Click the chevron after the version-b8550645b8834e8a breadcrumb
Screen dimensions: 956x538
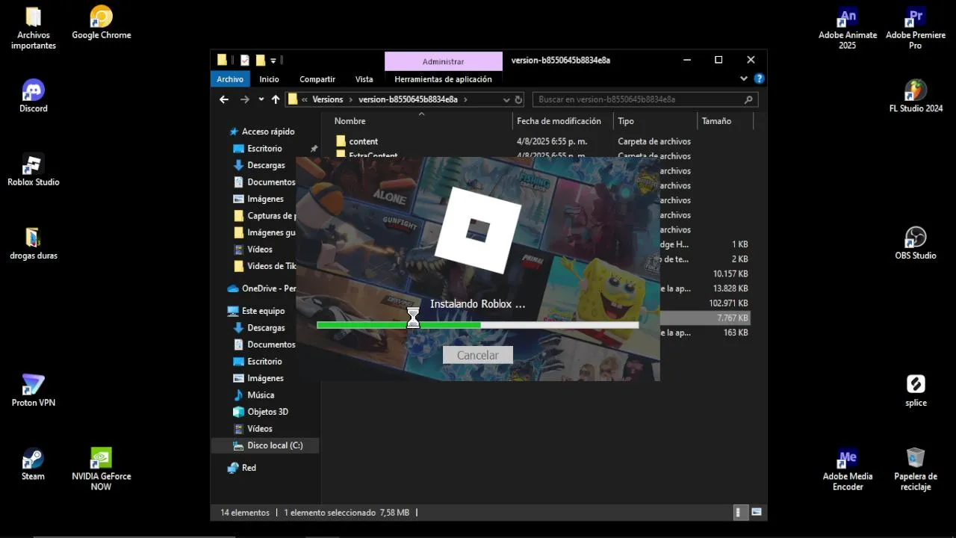465,99
